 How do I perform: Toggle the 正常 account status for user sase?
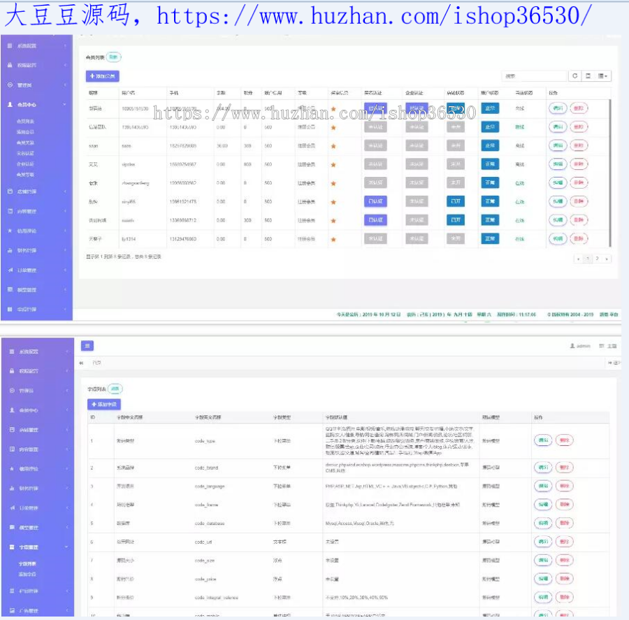(490, 145)
